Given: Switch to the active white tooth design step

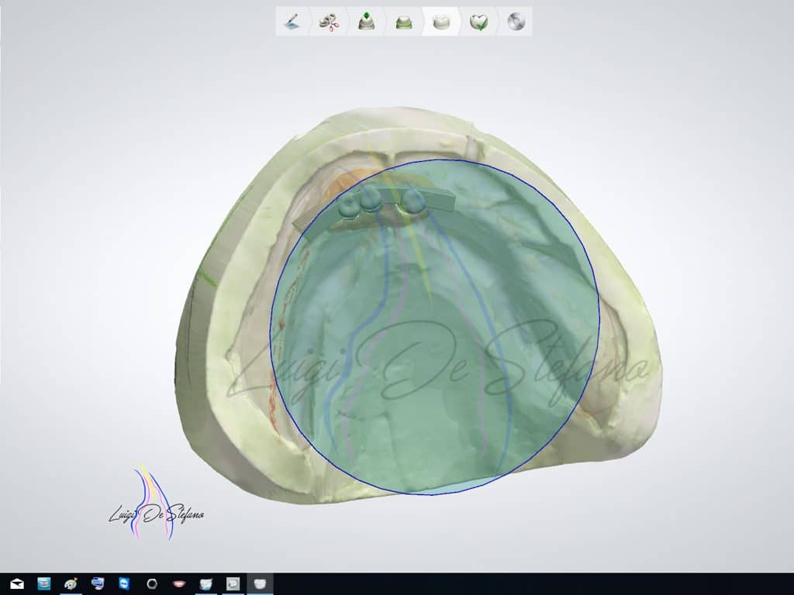Looking at the screenshot, I should (440, 22).
